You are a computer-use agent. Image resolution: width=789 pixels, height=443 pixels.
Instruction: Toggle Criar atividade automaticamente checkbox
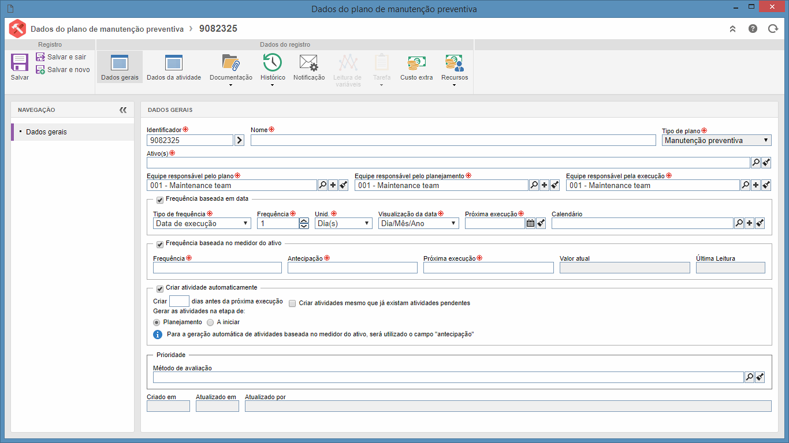click(160, 288)
